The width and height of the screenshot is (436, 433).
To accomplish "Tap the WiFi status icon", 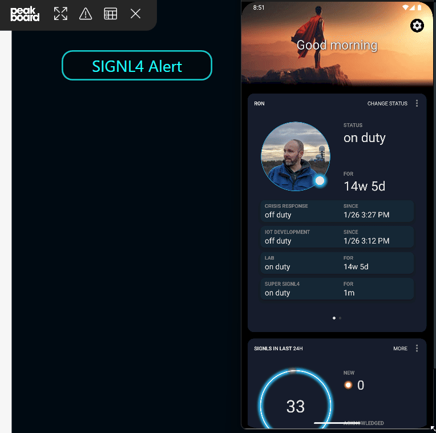I will [x=405, y=7].
